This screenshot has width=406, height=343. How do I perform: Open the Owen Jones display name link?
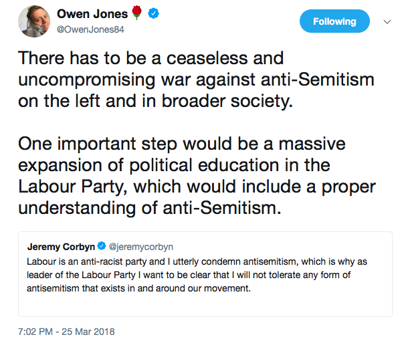92,14
